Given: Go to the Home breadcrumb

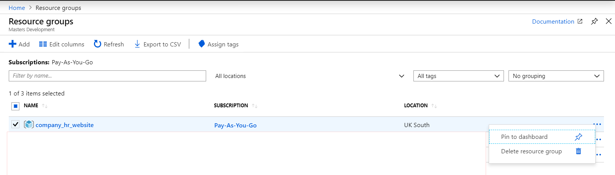Looking at the screenshot, I should click(x=17, y=8).
